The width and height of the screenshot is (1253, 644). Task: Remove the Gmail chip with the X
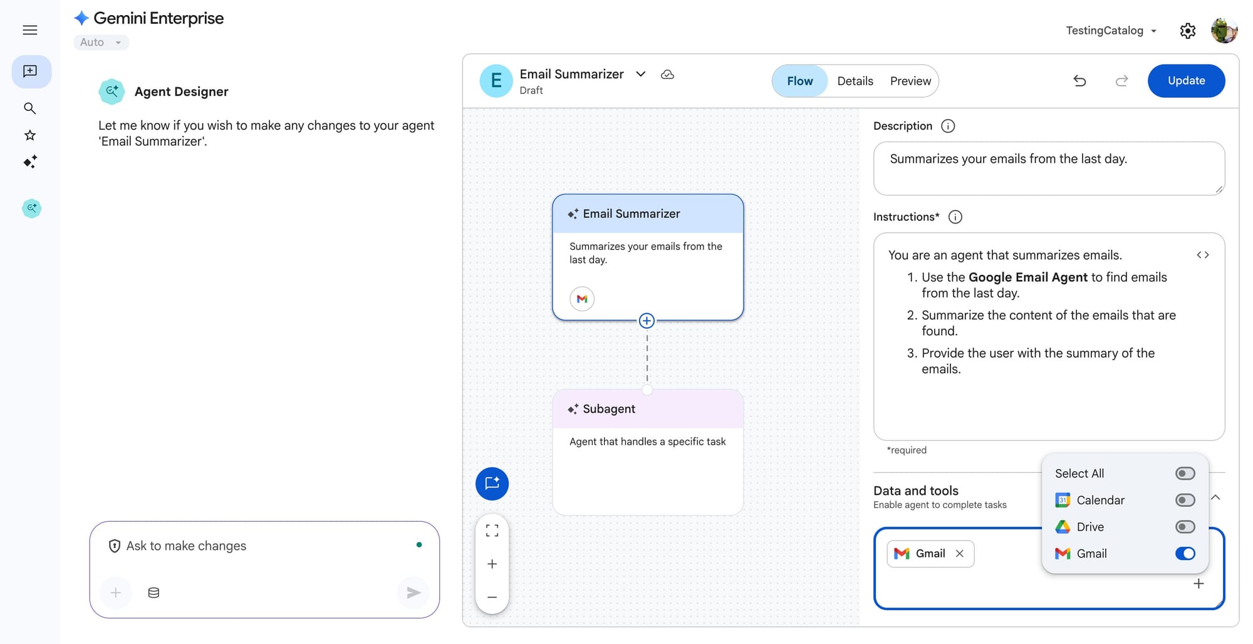(x=959, y=554)
